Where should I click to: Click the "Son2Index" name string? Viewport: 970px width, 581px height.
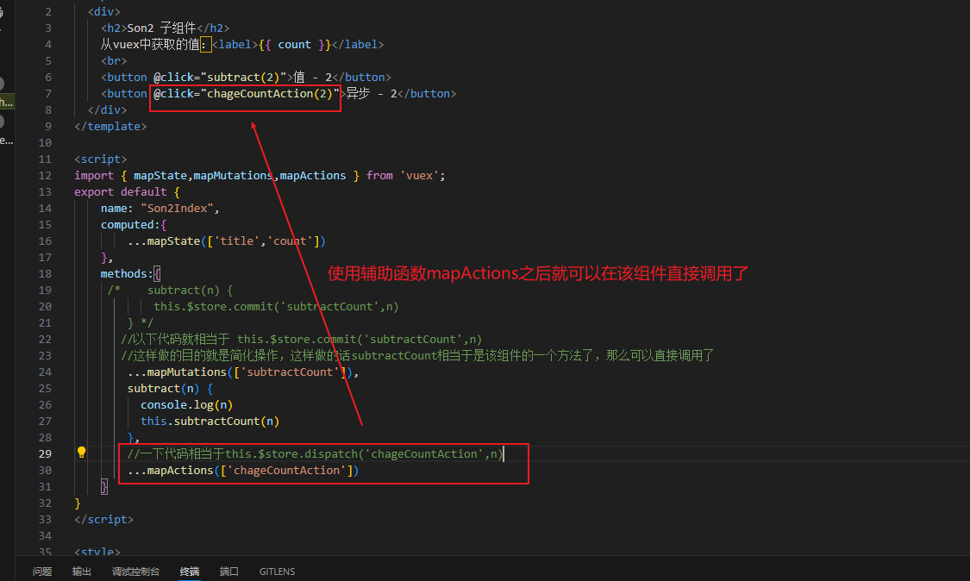(177, 208)
